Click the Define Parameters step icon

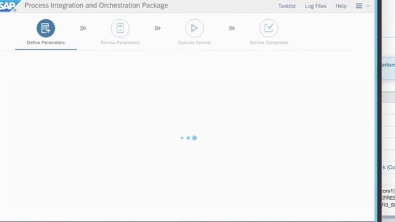46,28
